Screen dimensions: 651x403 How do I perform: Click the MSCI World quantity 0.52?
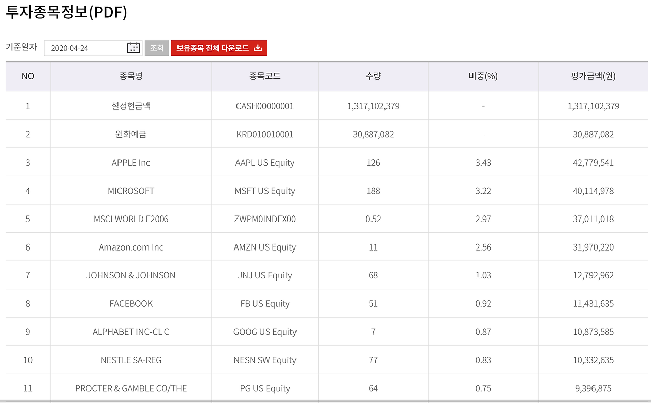click(373, 219)
